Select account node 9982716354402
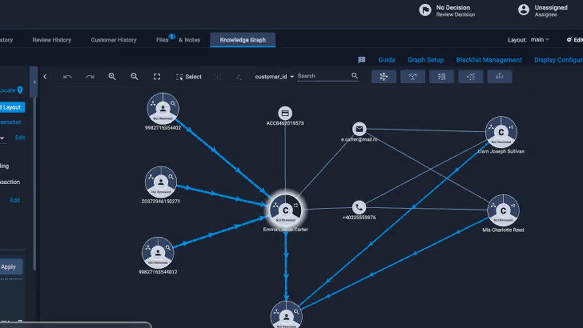Image resolution: width=583 pixels, height=328 pixels. (163, 108)
